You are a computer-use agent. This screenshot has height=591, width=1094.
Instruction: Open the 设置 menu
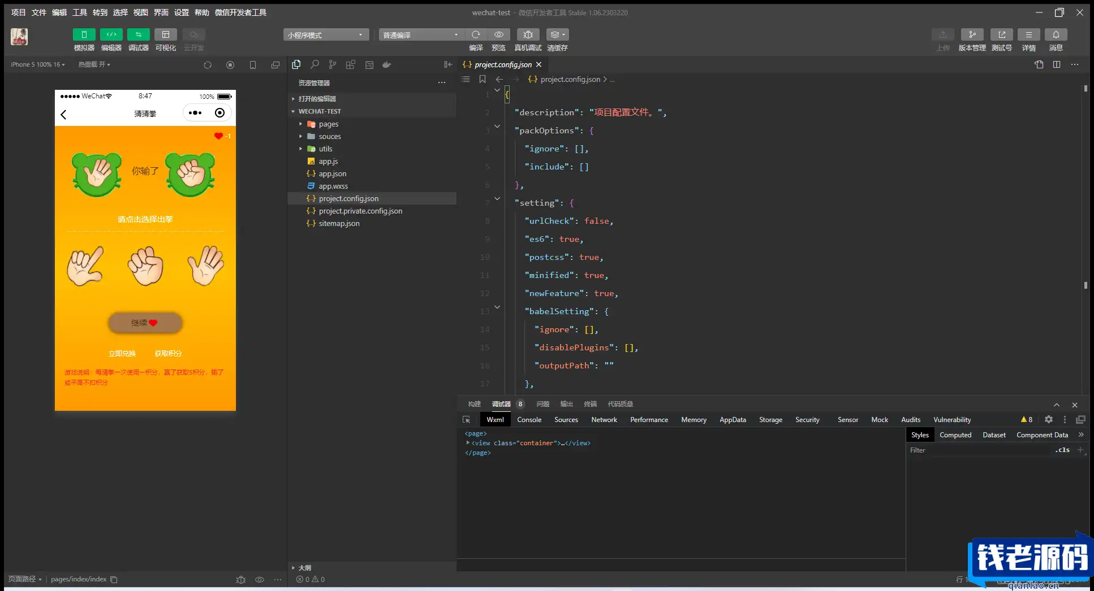(182, 12)
